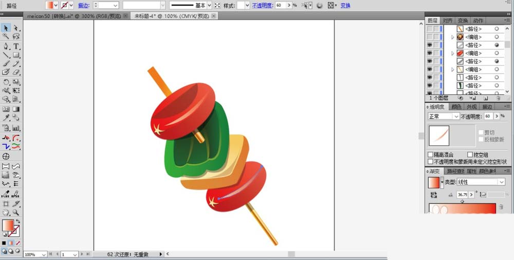The image size is (514, 260).
Task: Select the Blend tool
Action: point(16,118)
